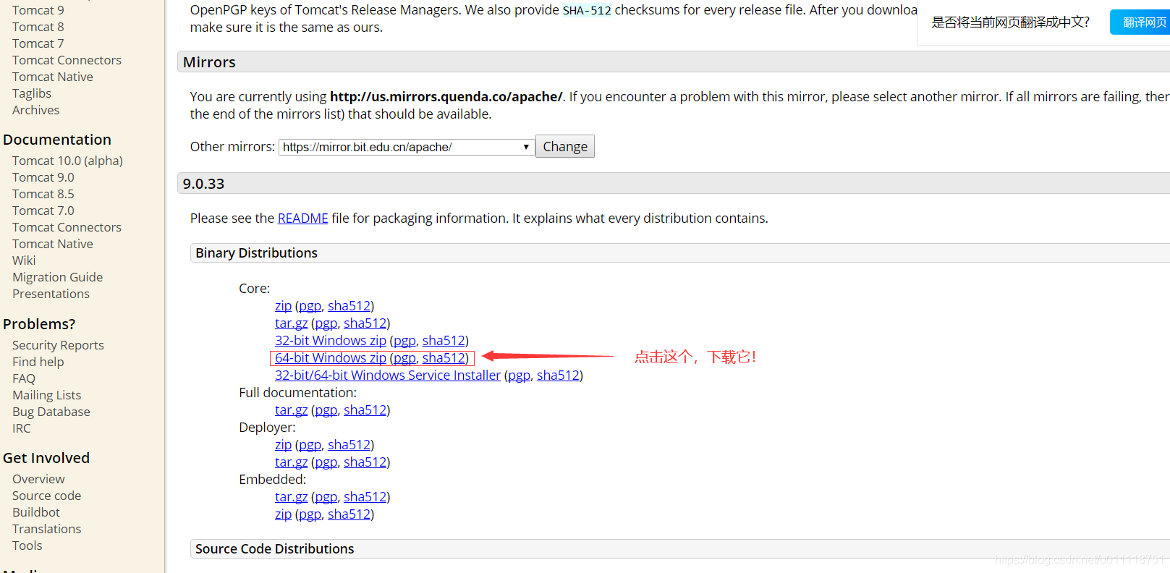The image size is (1170, 573).
Task: Open pgp signature for 64-bit Windows zip
Action: (404, 358)
